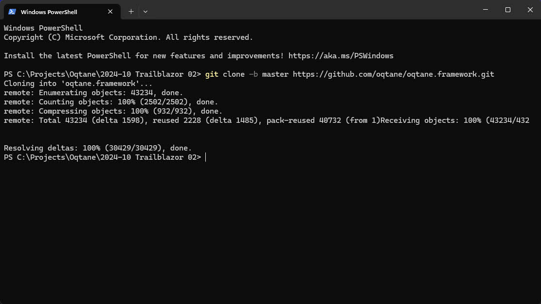Click the Microsoft Corporation copyright line
541x304 pixels.
(x=128, y=37)
